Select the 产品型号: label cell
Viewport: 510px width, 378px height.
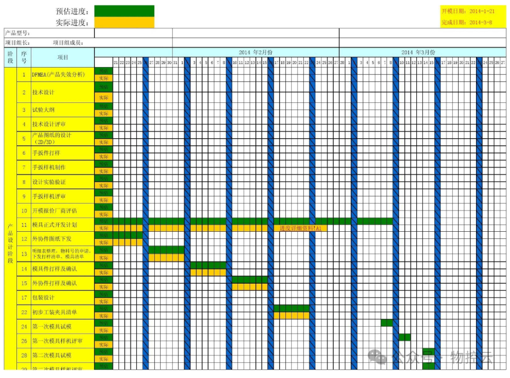49,33
